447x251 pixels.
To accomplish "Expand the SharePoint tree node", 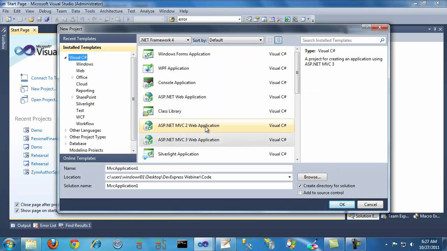I will coord(72,97).
